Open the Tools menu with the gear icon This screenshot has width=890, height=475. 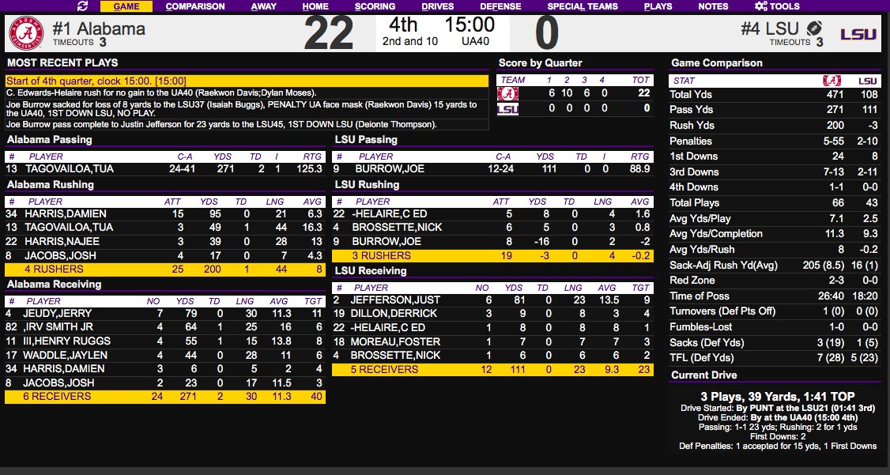[x=777, y=6]
